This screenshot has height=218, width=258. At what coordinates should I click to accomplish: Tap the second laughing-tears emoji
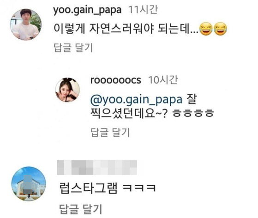[221, 29]
